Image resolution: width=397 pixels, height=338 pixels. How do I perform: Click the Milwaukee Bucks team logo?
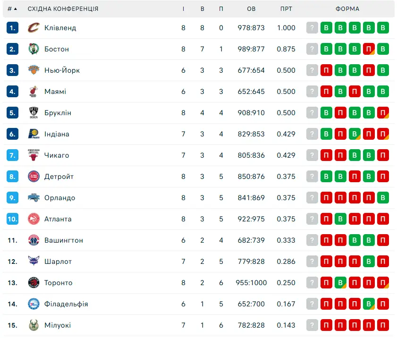click(34, 325)
